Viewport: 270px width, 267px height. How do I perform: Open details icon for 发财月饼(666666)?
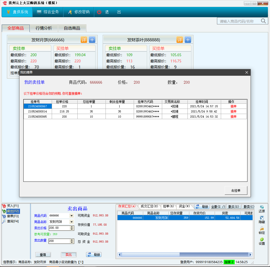point(84,40)
